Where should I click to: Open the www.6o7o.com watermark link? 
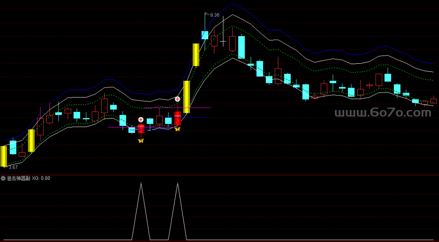click(x=382, y=112)
